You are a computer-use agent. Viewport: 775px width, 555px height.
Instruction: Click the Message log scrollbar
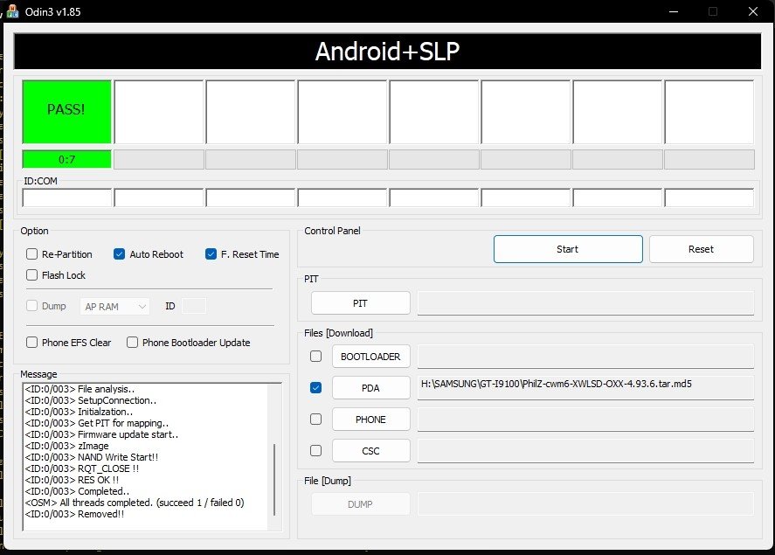click(274, 479)
